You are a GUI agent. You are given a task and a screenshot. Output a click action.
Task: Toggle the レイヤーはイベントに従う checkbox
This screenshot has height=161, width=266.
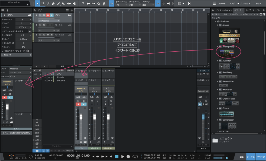[x=30, y=31]
